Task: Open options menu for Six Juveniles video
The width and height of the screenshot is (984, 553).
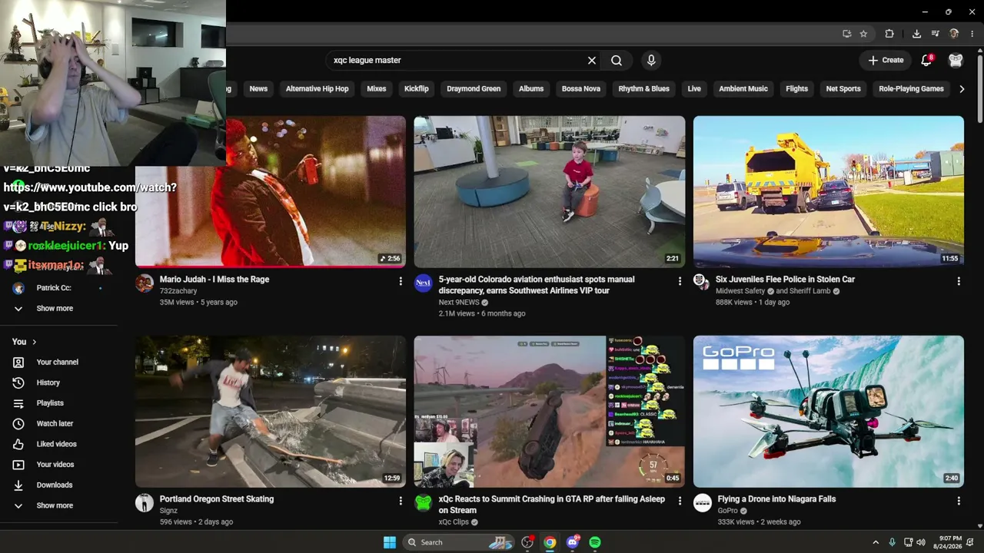Action: pos(959,281)
